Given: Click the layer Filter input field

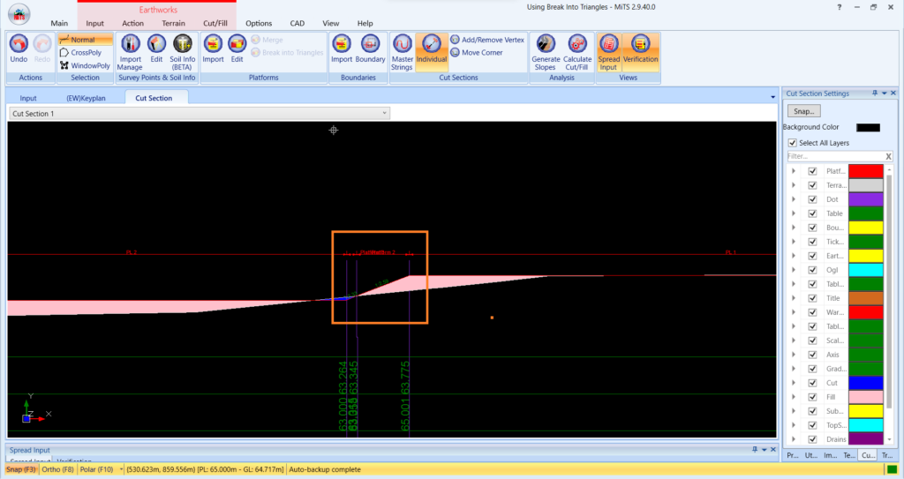Looking at the screenshot, I should click(x=835, y=156).
